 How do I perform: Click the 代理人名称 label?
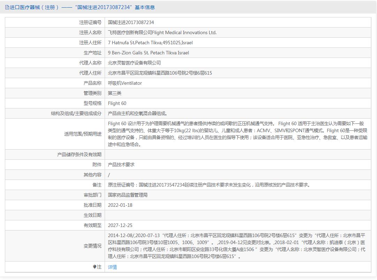tap(90, 63)
